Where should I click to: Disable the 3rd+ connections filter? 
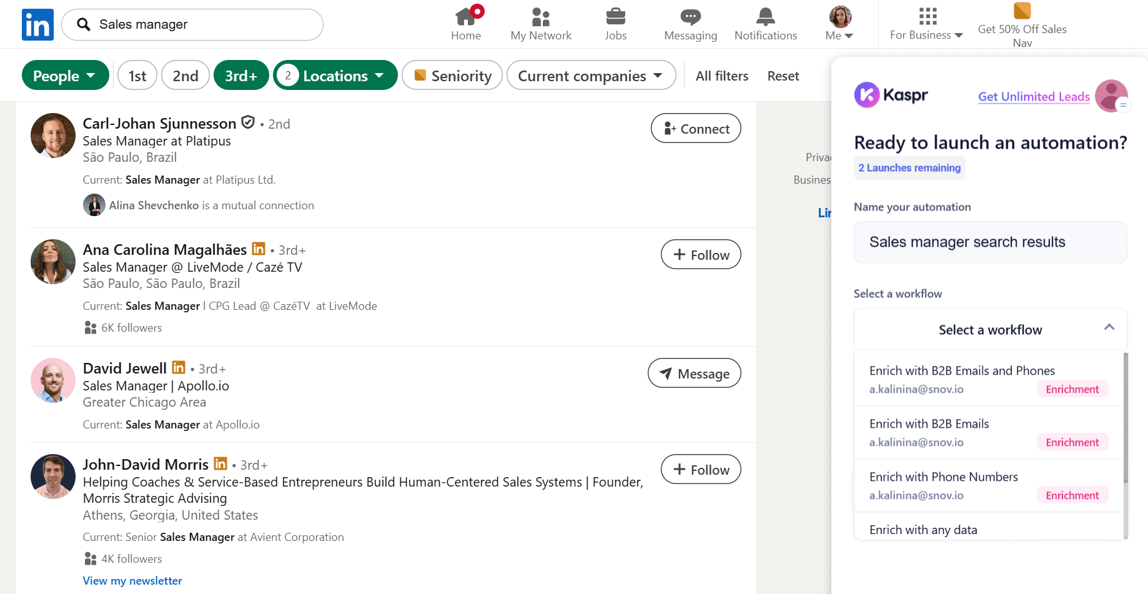coord(241,76)
